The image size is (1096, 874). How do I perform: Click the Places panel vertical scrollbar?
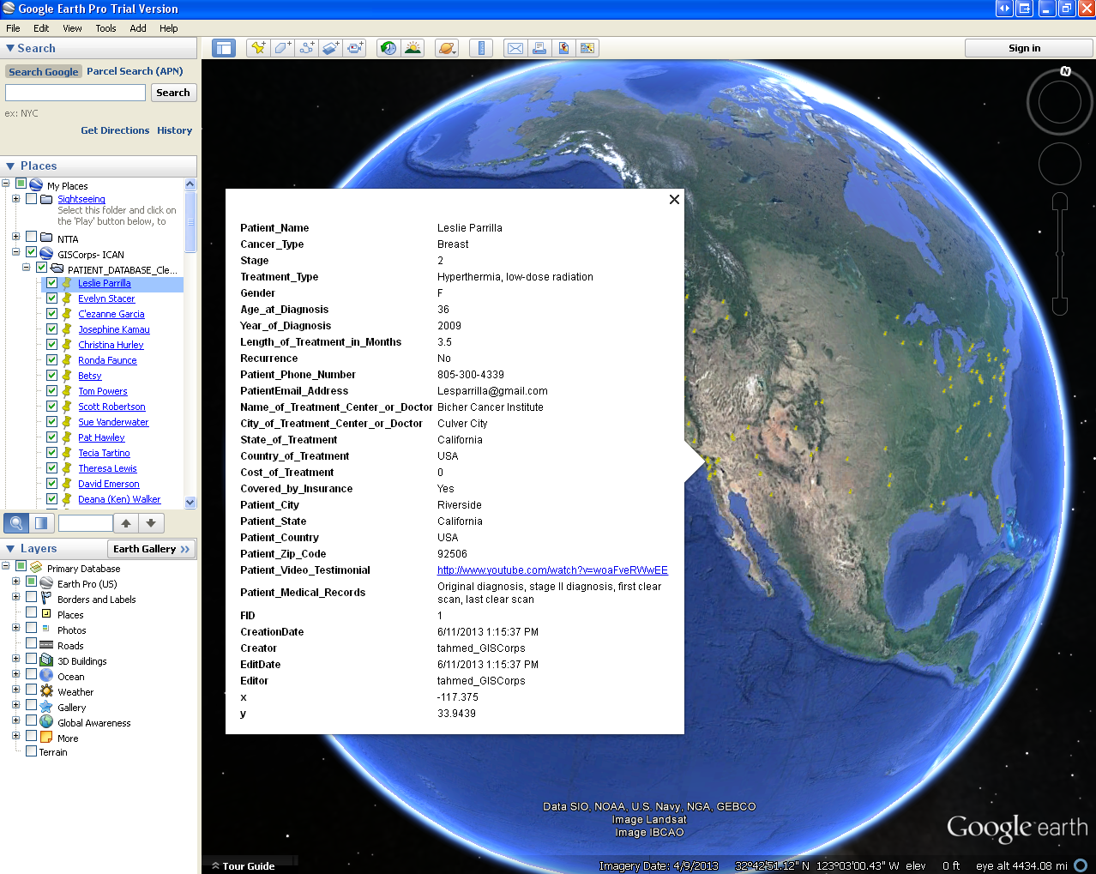[190, 222]
